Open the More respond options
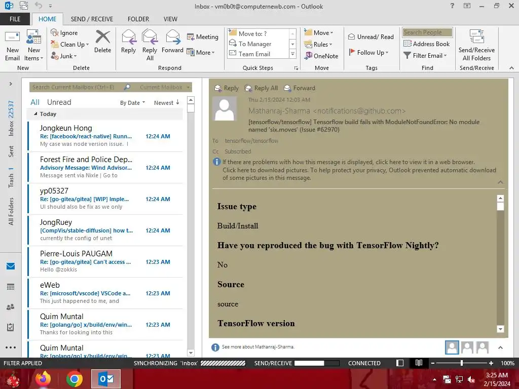Image resolution: width=519 pixels, height=389 pixels. coord(201,52)
